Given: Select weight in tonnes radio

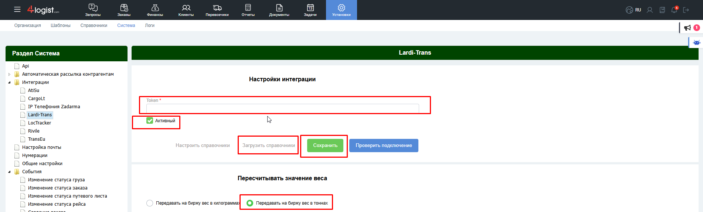Looking at the screenshot, I should pos(250,203).
